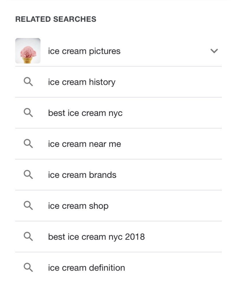Open the ice cream pictures suggestion

(84, 51)
